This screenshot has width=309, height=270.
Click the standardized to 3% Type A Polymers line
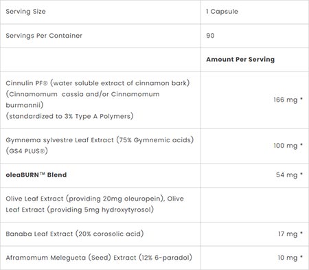tap(69, 116)
